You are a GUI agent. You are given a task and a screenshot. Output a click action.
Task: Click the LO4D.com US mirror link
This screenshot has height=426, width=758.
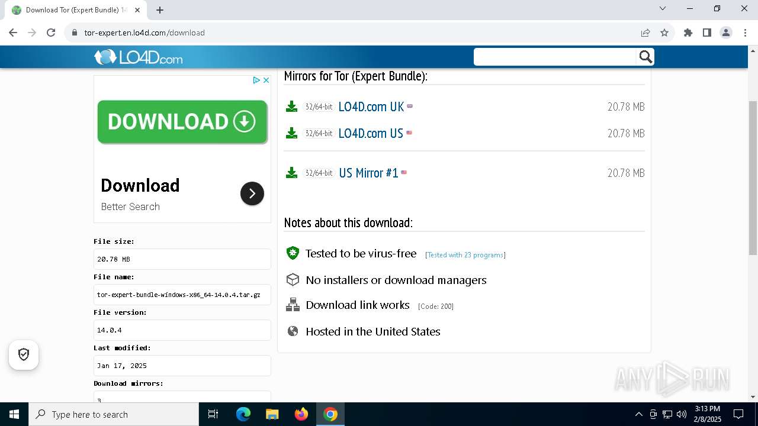click(x=371, y=133)
